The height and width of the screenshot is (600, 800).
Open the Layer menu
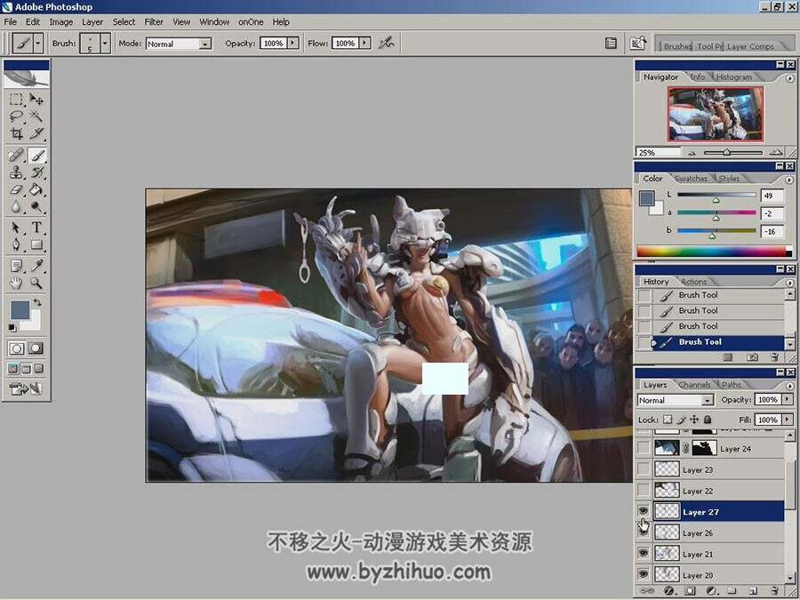(x=92, y=22)
